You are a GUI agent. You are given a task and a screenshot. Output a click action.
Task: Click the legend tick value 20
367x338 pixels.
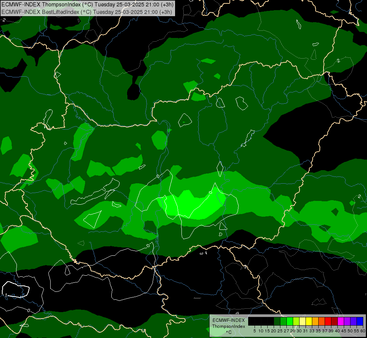(274, 331)
